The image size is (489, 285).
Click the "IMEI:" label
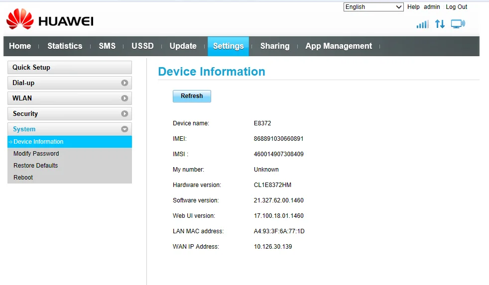pyautogui.click(x=180, y=139)
